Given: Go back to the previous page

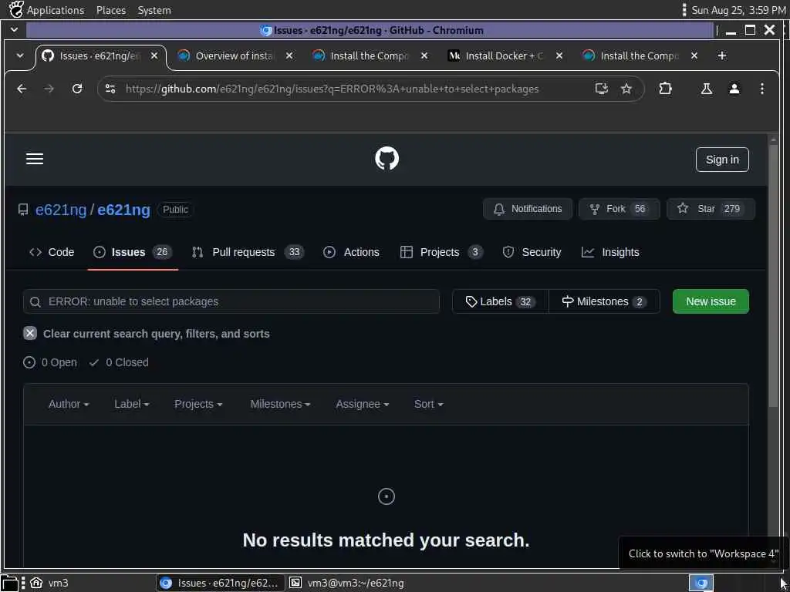Looking at the screenshot, I should [x=22, y=89].
